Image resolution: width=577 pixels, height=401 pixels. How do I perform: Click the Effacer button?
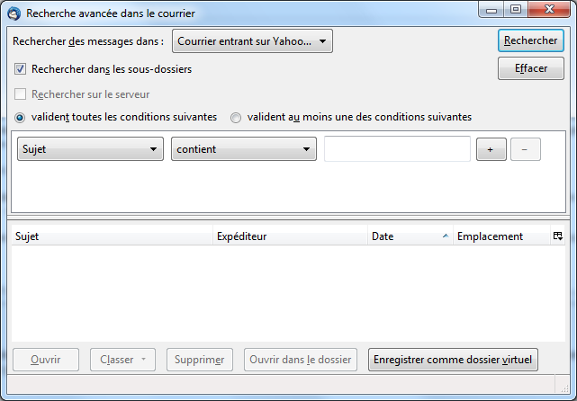coord(530,68)
